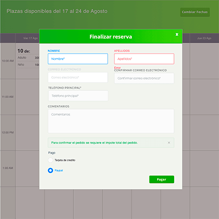
Task: Click the Cambiar Fechas button
Action: (x=195, y=12)
